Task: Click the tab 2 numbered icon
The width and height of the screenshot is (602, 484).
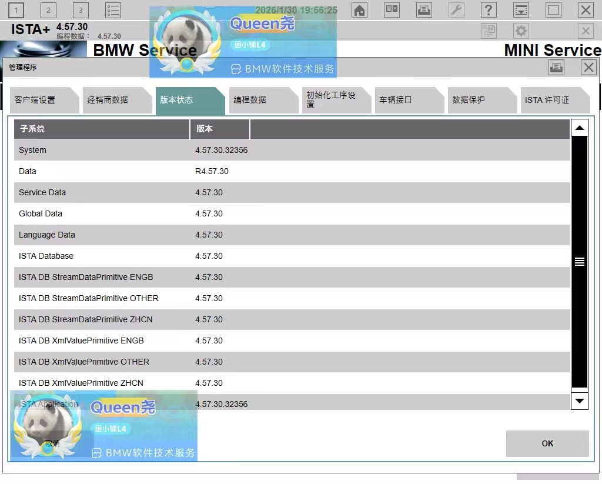Action: [48, 11]
